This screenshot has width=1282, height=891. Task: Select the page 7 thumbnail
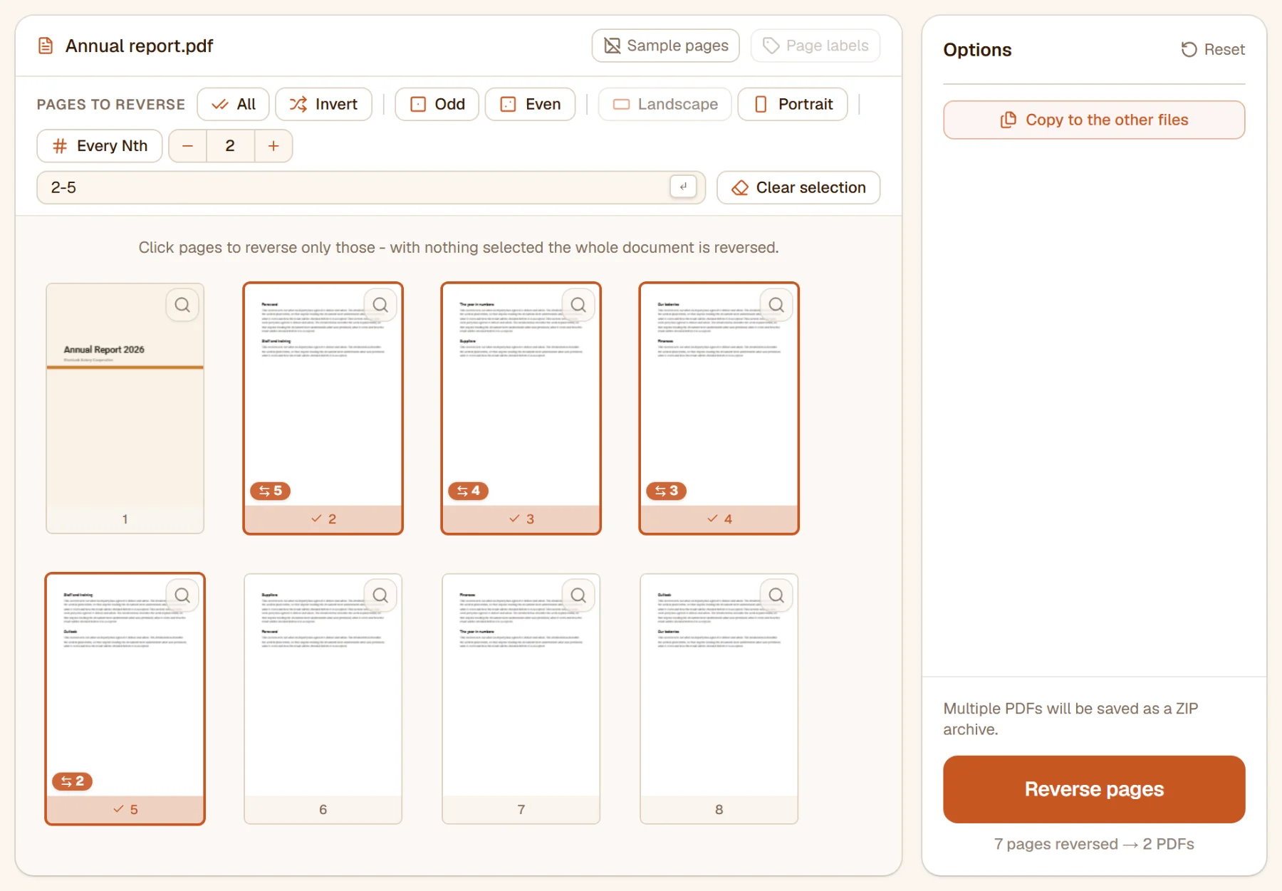[x=521, y=699]
